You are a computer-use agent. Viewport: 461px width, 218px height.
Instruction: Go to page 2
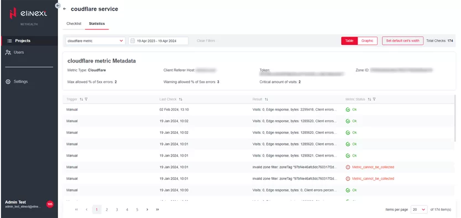click(107, 210)
